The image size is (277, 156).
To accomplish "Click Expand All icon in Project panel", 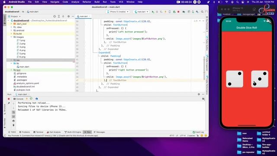I will pos(59,16).
